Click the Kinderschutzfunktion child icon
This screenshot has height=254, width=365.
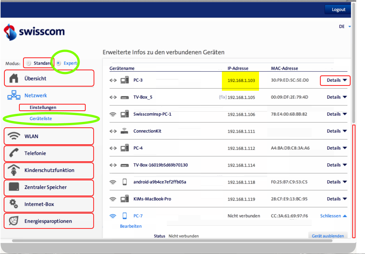coord(14,170)
